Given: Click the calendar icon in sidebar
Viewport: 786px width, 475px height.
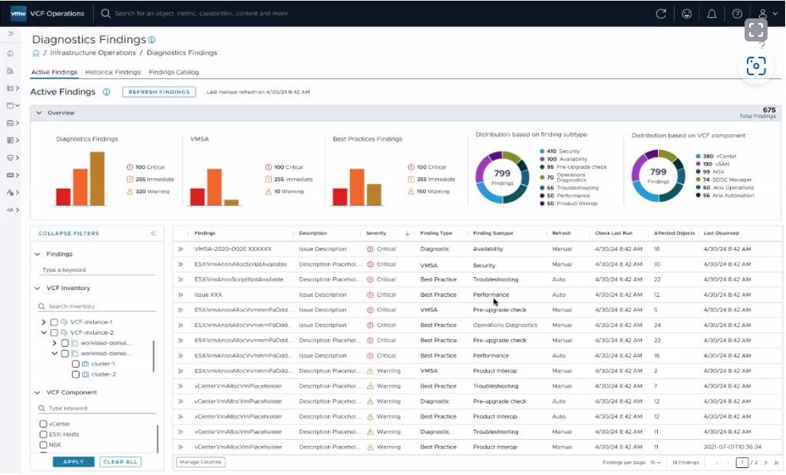Looking at the screenshot, I should (x=10, y=105).
